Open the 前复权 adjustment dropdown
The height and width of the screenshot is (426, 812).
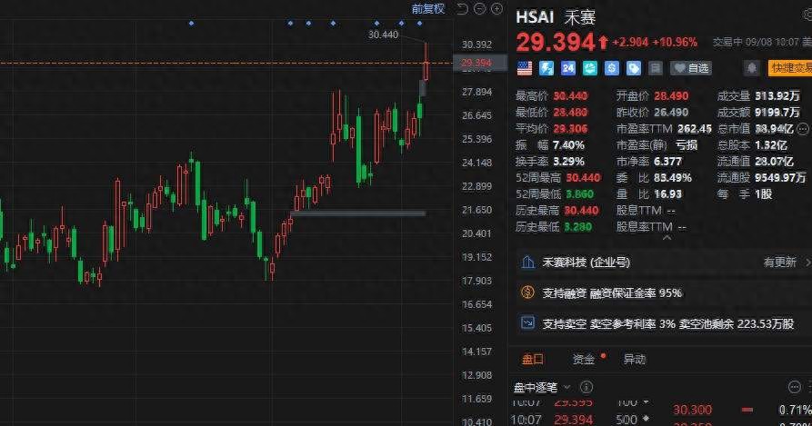(x=428, y=9)
